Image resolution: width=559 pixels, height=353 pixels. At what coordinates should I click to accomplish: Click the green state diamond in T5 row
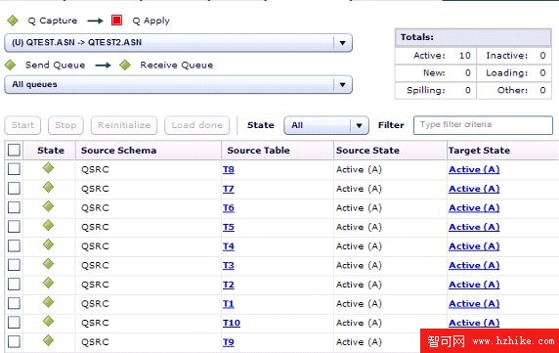click(48, 225)
